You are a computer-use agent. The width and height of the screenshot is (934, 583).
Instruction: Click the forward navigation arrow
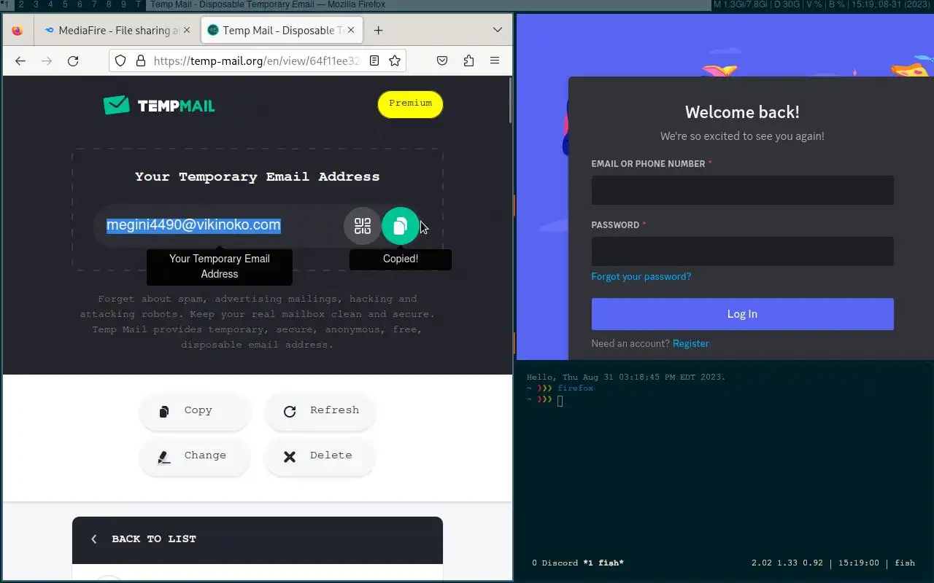[x=47, y=61]
